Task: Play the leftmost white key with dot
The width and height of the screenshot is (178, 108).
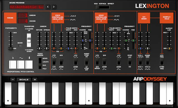Action: pos(8,94)
